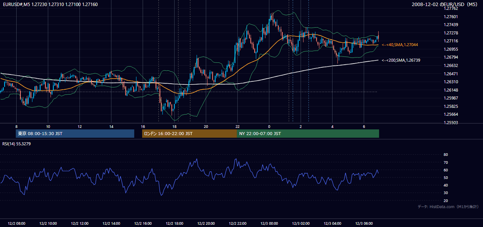Click price axis value 1.27762
The height and width of the screenshot is (227, 483).
[451, 8]
